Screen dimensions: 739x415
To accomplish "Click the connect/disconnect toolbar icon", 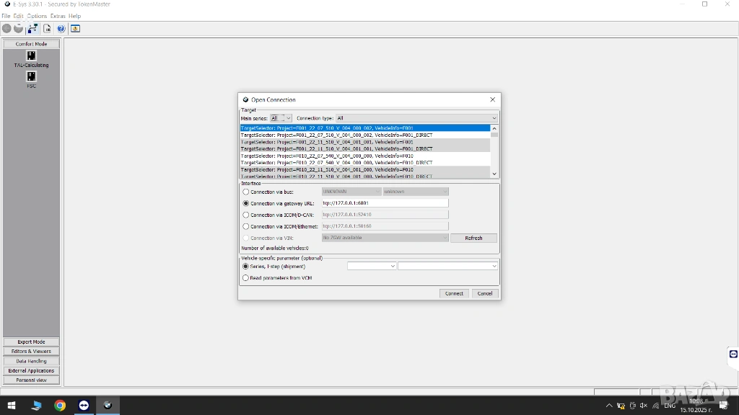I will point(32,29).
